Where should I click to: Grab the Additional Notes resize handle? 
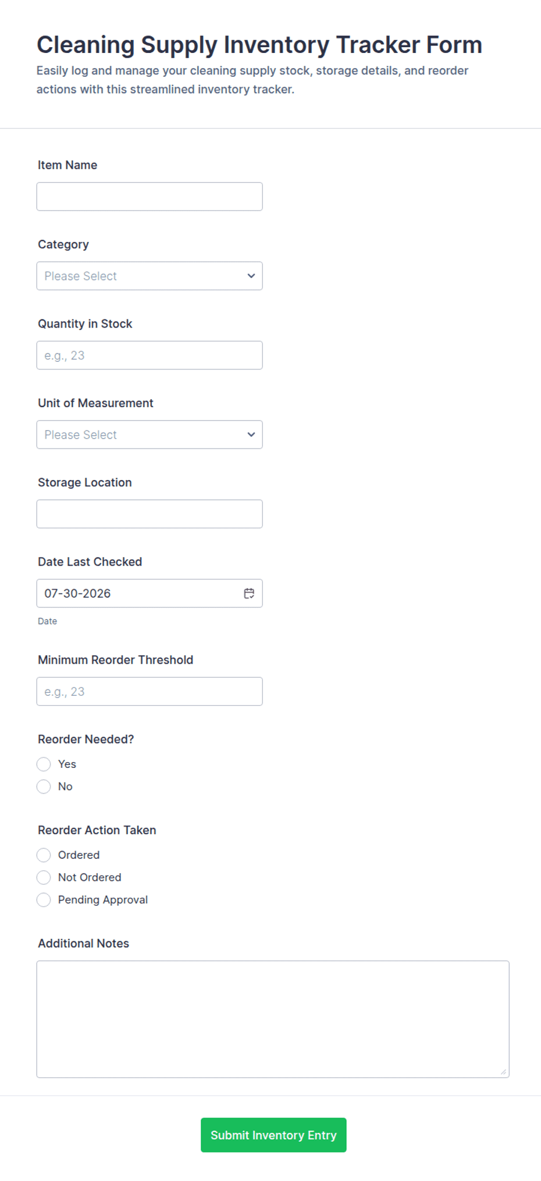point(503,1072)
